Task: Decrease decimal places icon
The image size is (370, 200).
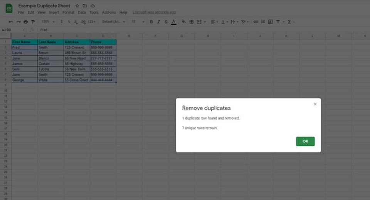Action: 76,22
